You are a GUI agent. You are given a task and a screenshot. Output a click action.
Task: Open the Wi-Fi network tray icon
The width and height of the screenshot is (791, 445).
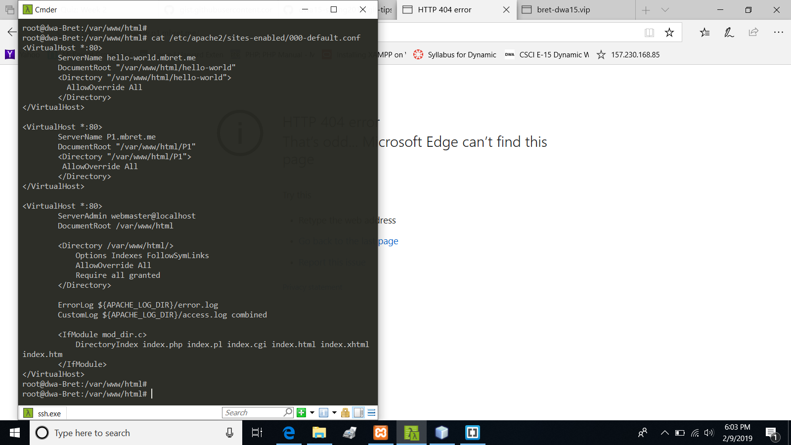[695, 433]
